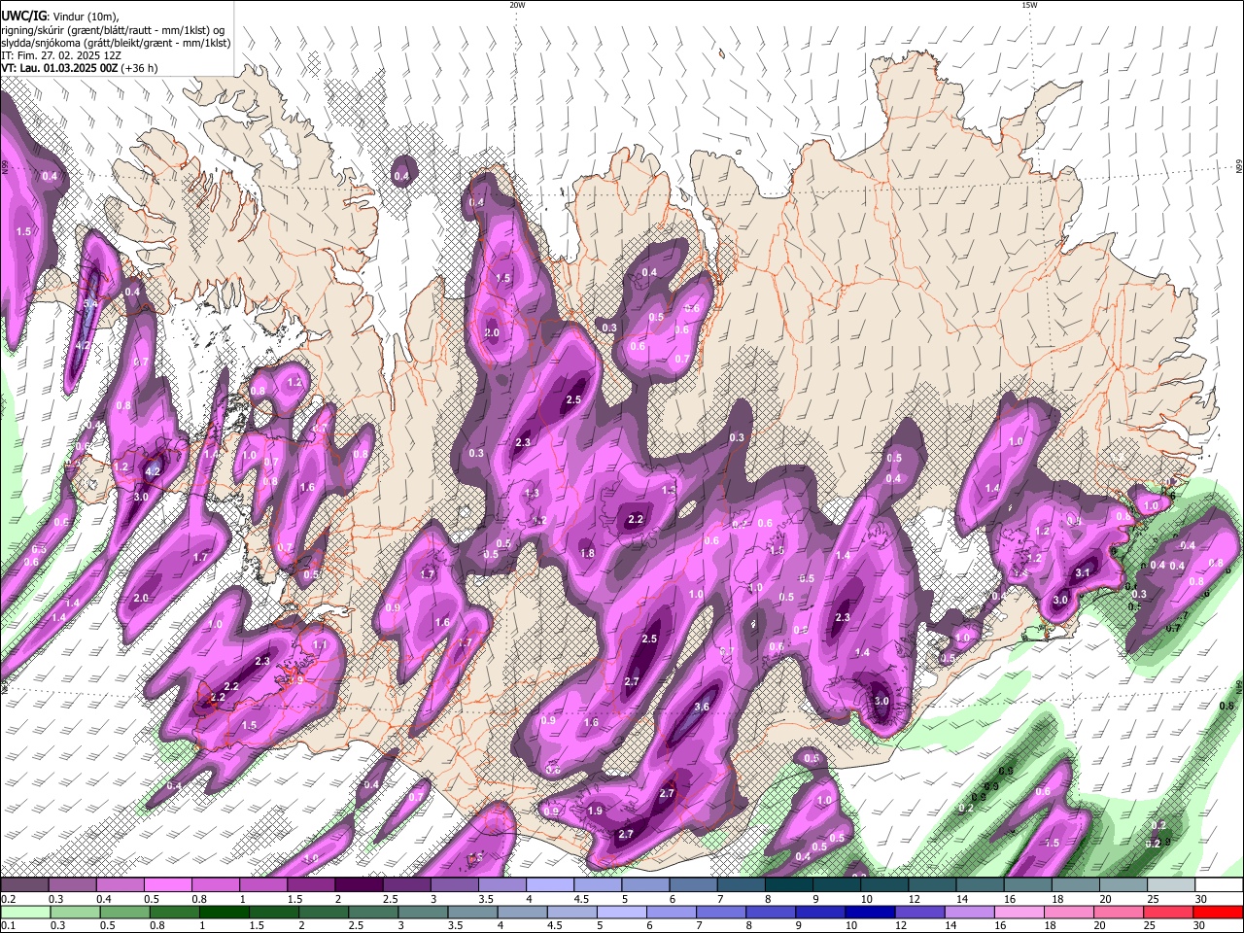Click the '3.1' precipitation value on the map
The width and height of the screenshot is (1244, 933).
coord(1083,573)
